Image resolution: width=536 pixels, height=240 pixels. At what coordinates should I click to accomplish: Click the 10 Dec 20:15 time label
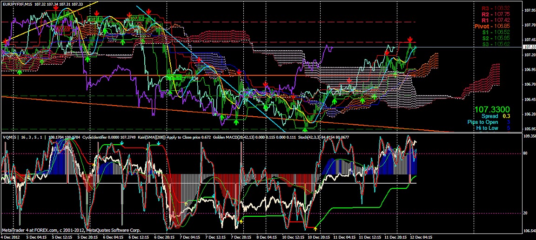pos(319,237)
